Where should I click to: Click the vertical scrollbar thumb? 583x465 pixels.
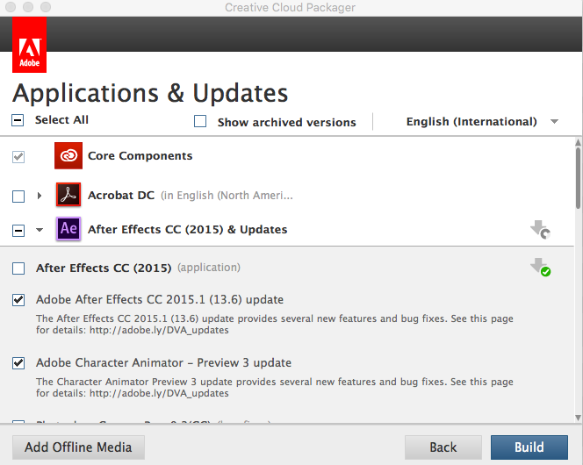(578, 178)
